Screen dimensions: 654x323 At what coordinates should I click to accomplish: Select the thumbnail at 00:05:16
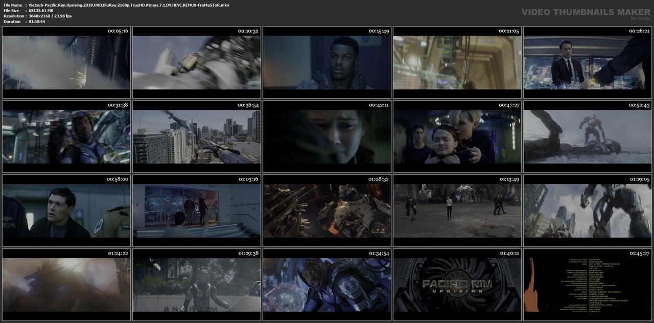pos(66,61)
